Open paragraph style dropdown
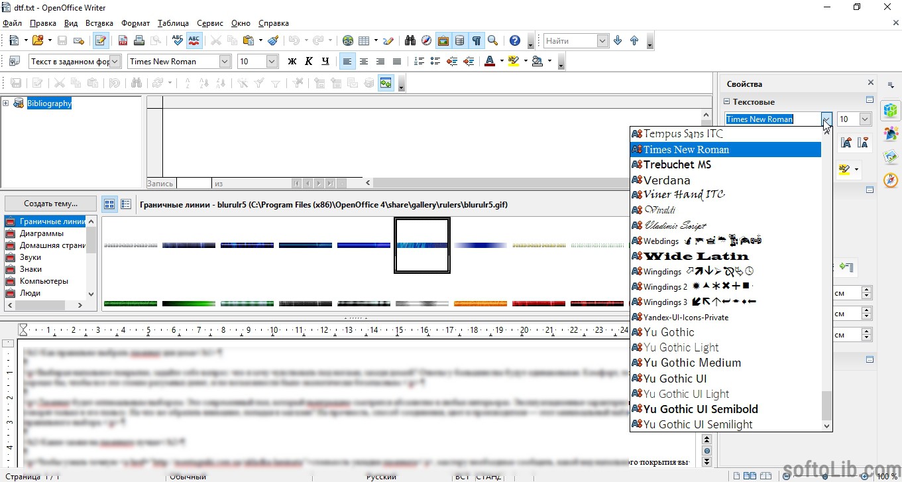Image resolution: width=902 pixels, height=482 pixels. (x=115, y=62)
